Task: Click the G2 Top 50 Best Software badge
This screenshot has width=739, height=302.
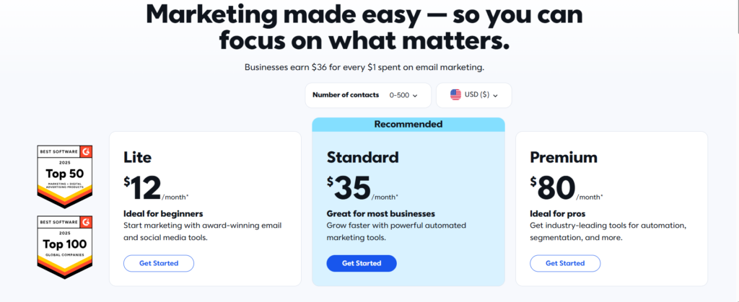Action: pyautogui.click(x=64, y=177)
